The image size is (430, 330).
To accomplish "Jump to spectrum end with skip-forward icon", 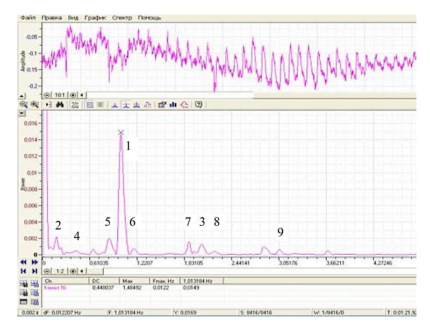I will pyautogui.click(x=35, y=271).
